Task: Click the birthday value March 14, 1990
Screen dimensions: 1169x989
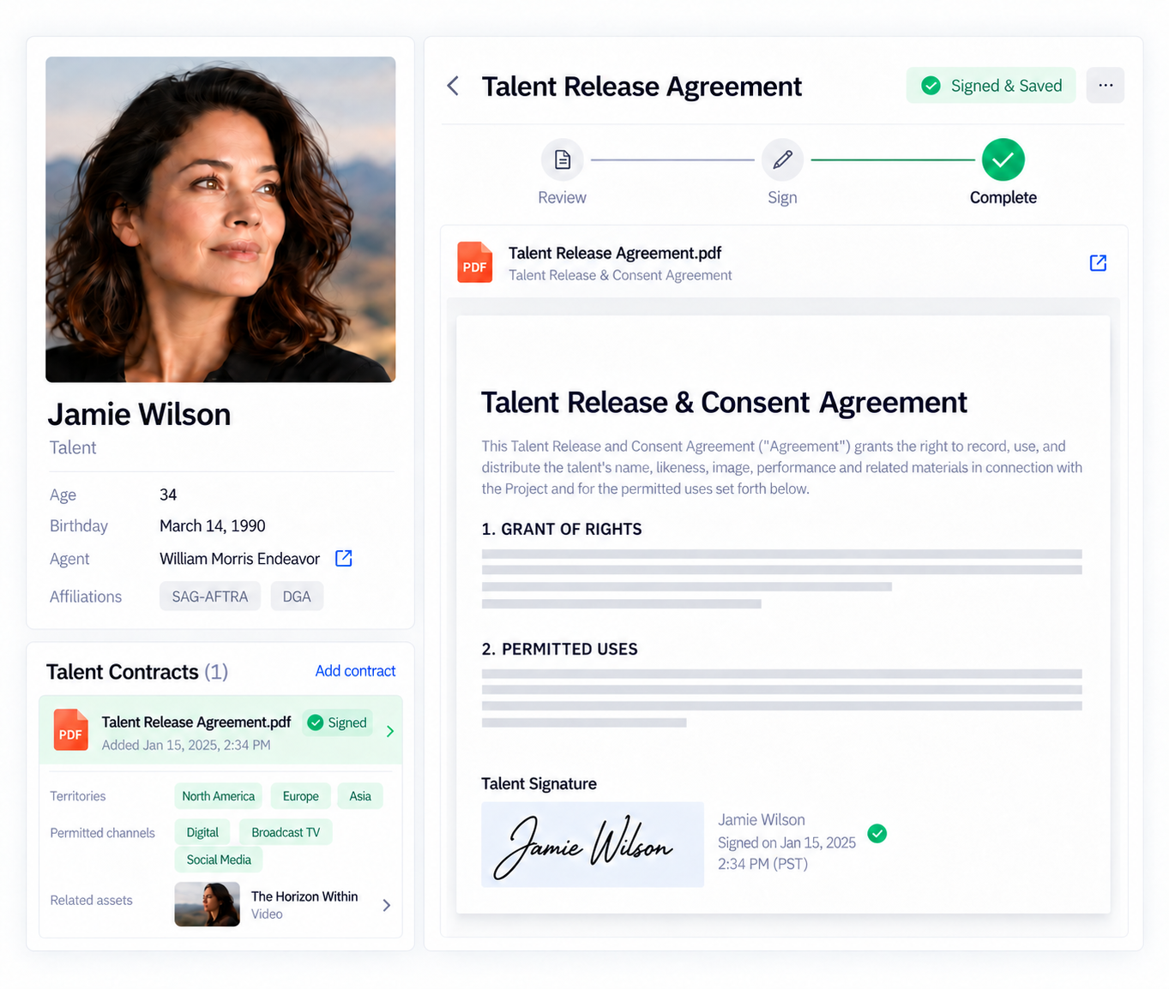Action: [x=212, y=526]
